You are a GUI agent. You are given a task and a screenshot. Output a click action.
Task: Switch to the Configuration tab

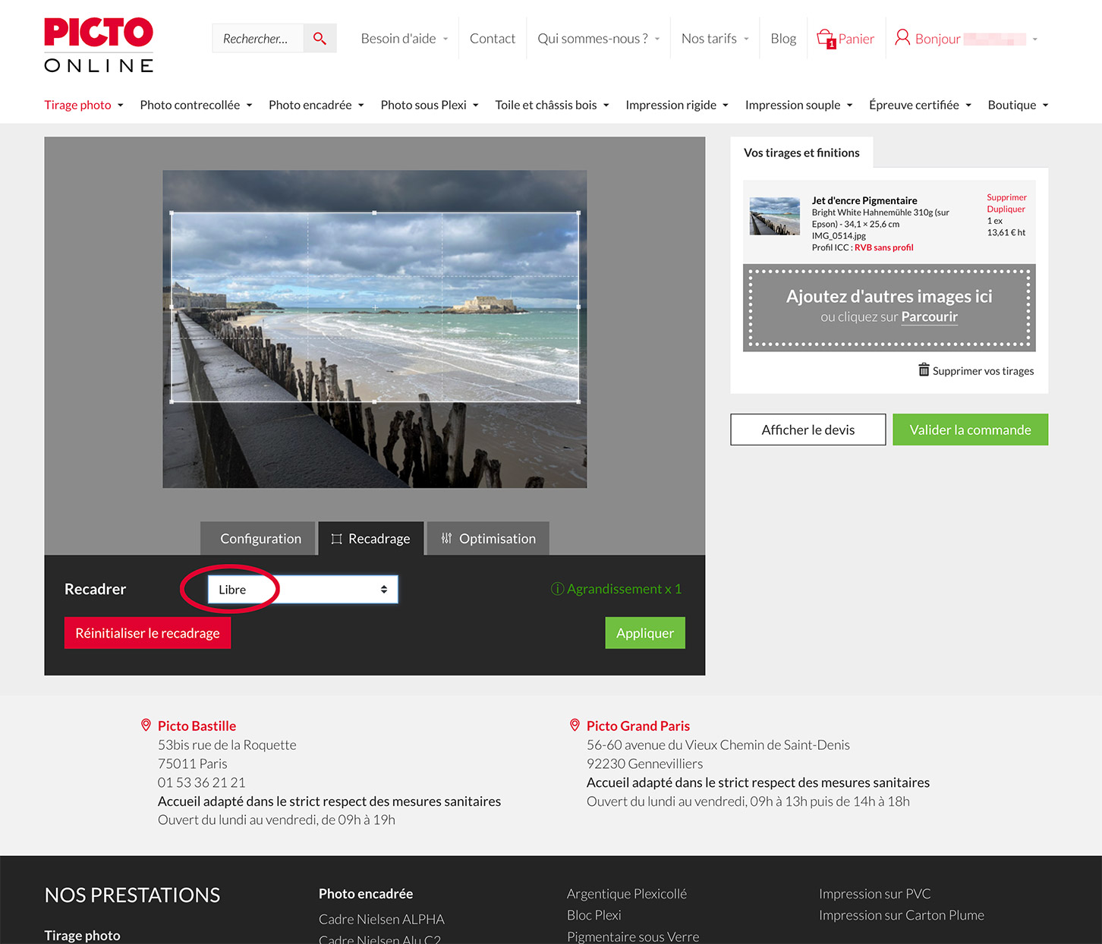pyautogui.click(x=259, y=539)
